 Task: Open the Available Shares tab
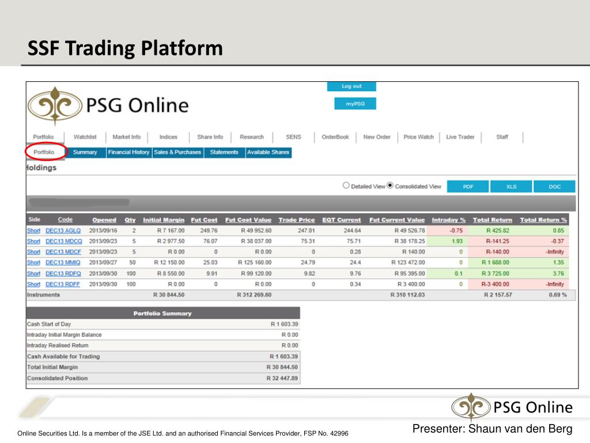(x=268, y=152)
